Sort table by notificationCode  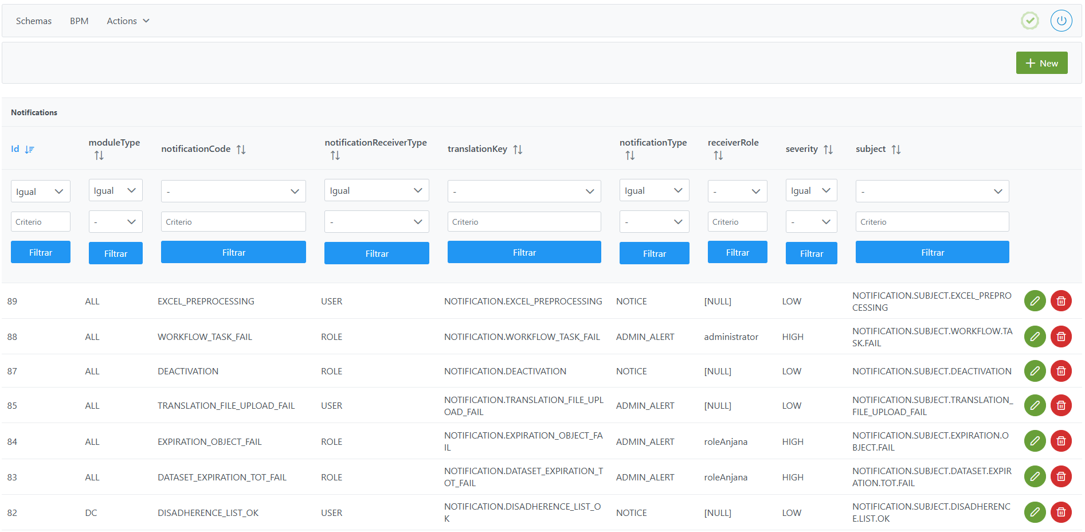coord(241,149)
